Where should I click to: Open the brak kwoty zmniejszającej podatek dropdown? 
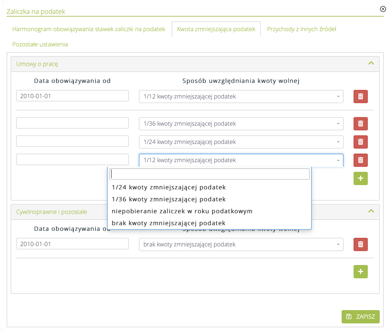(241, 244)
